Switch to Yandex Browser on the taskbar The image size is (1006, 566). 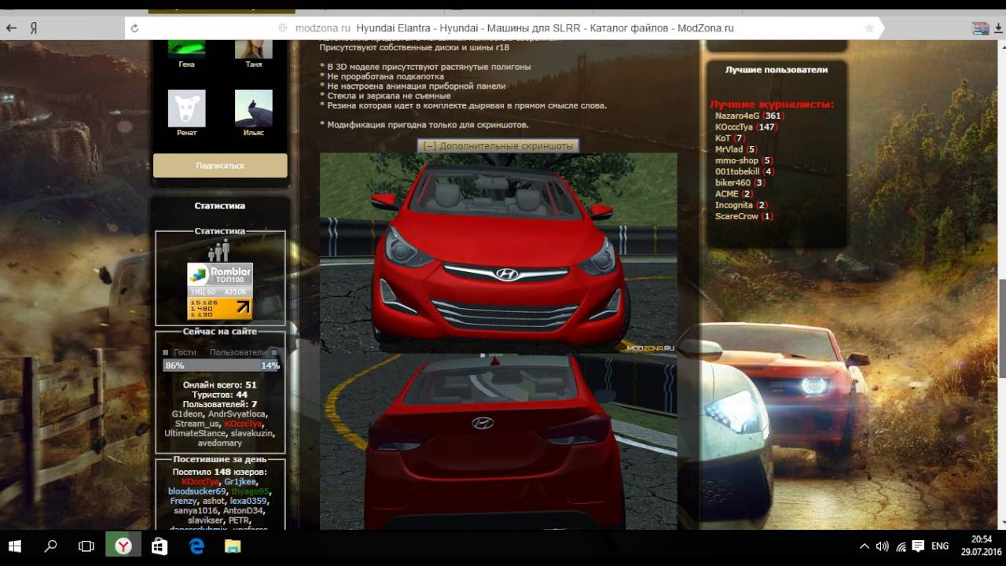(123, 546)
